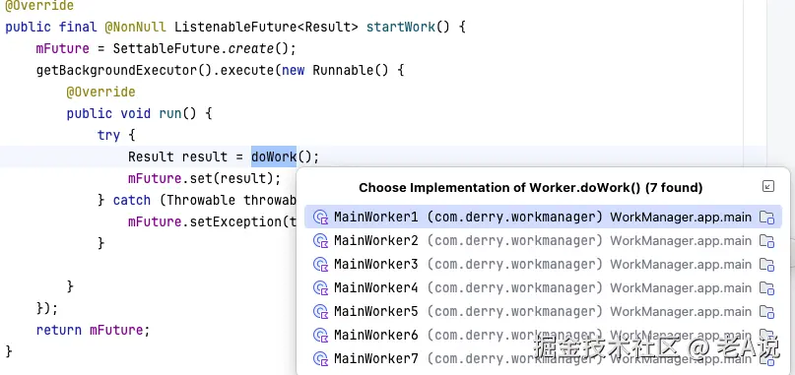Open popup in Find tool window icon
This screenshot has height=375, width=795.
(x=768, y=186)
